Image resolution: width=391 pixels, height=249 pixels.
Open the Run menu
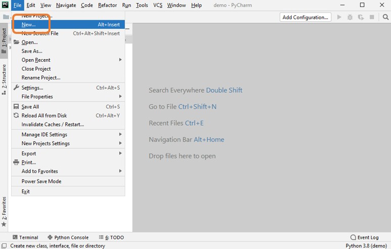[126, 5]
